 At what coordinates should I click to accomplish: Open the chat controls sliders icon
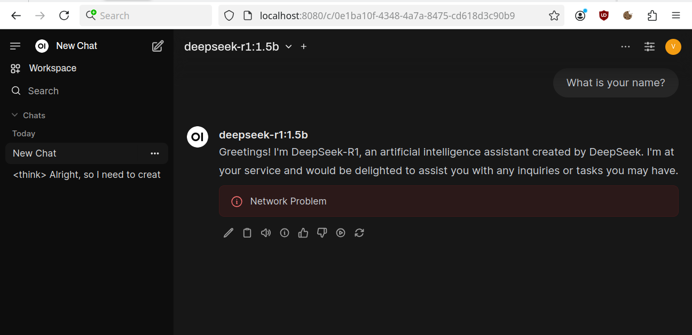pos(649,46)
